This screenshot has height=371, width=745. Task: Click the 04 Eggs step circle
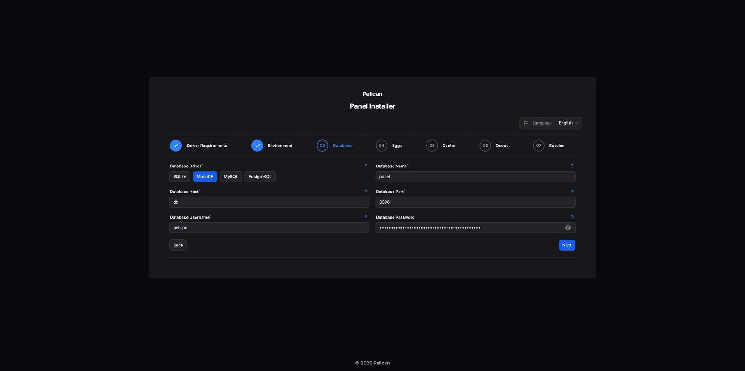[381, 146]
